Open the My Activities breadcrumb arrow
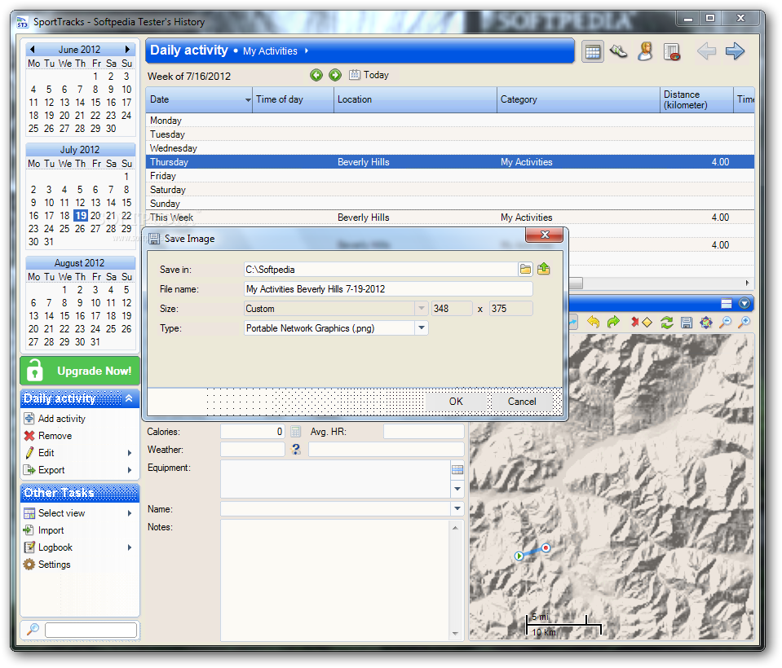Image resolution: width=782 pixels, height=668 pixels. click(307, 51)
